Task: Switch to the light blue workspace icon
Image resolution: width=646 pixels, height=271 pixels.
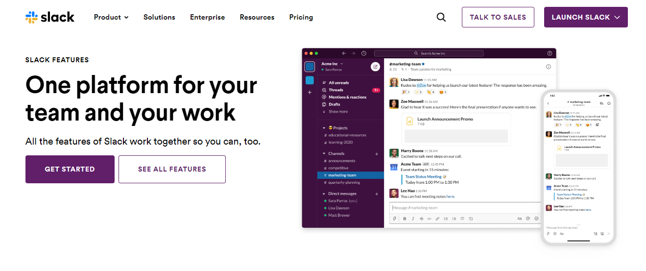Action: click(310, 80)
